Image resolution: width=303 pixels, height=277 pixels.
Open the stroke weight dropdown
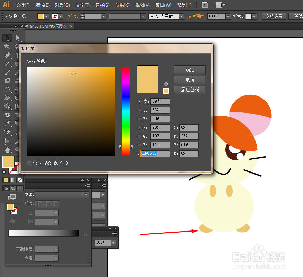click(104, 17)
